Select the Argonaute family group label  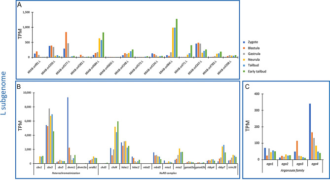pos(293,170)
